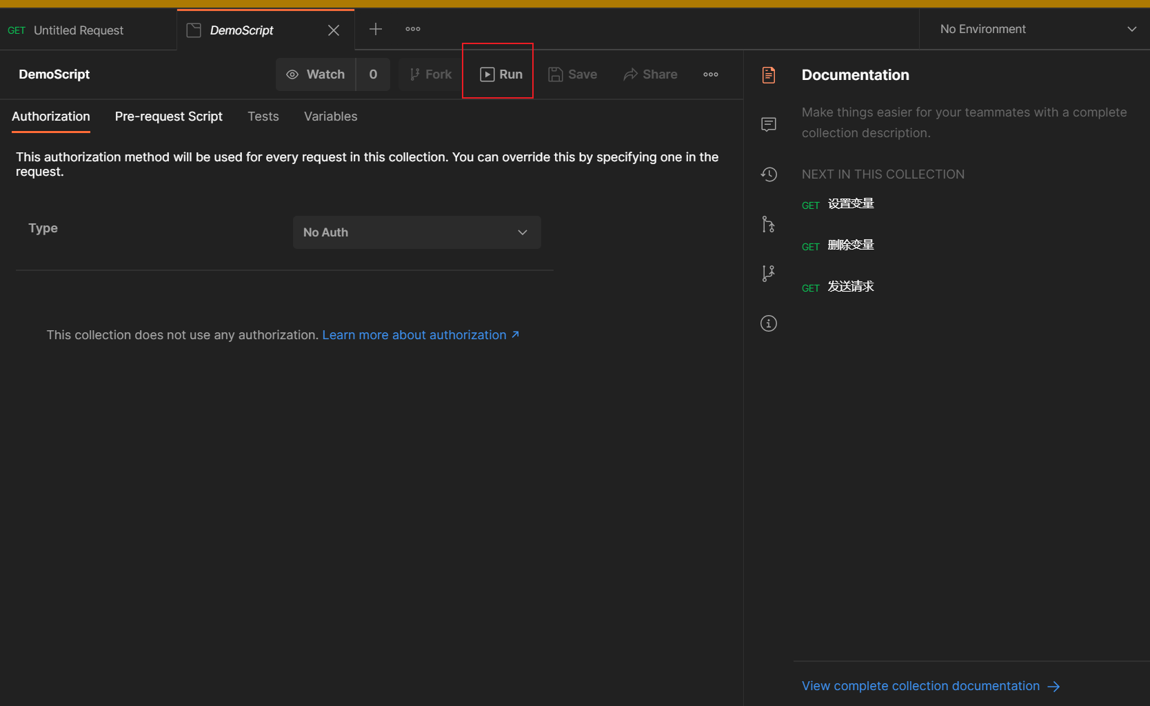Toggle Watch on the collection
Viewport: 1150px width, 706px height.
(x=316, y=74)
